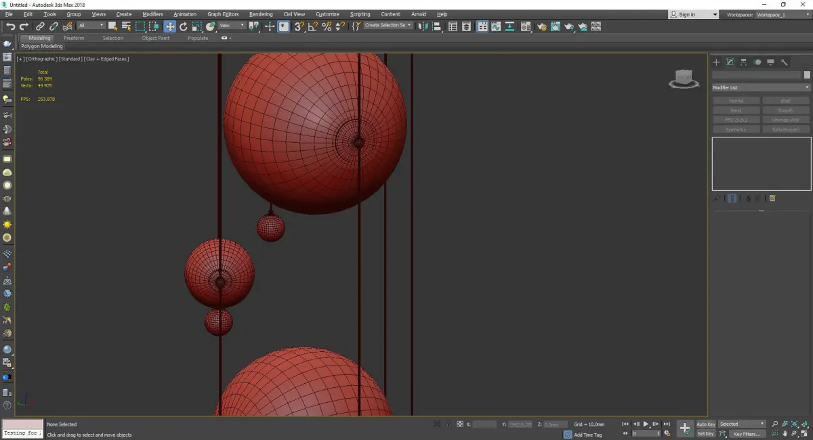Open the Arnold menu
813x440 pixels.
(419, 14)
